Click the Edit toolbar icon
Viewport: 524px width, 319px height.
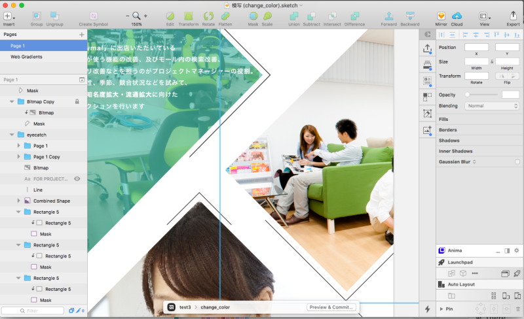pyautogui.click(x=170, y=16)
